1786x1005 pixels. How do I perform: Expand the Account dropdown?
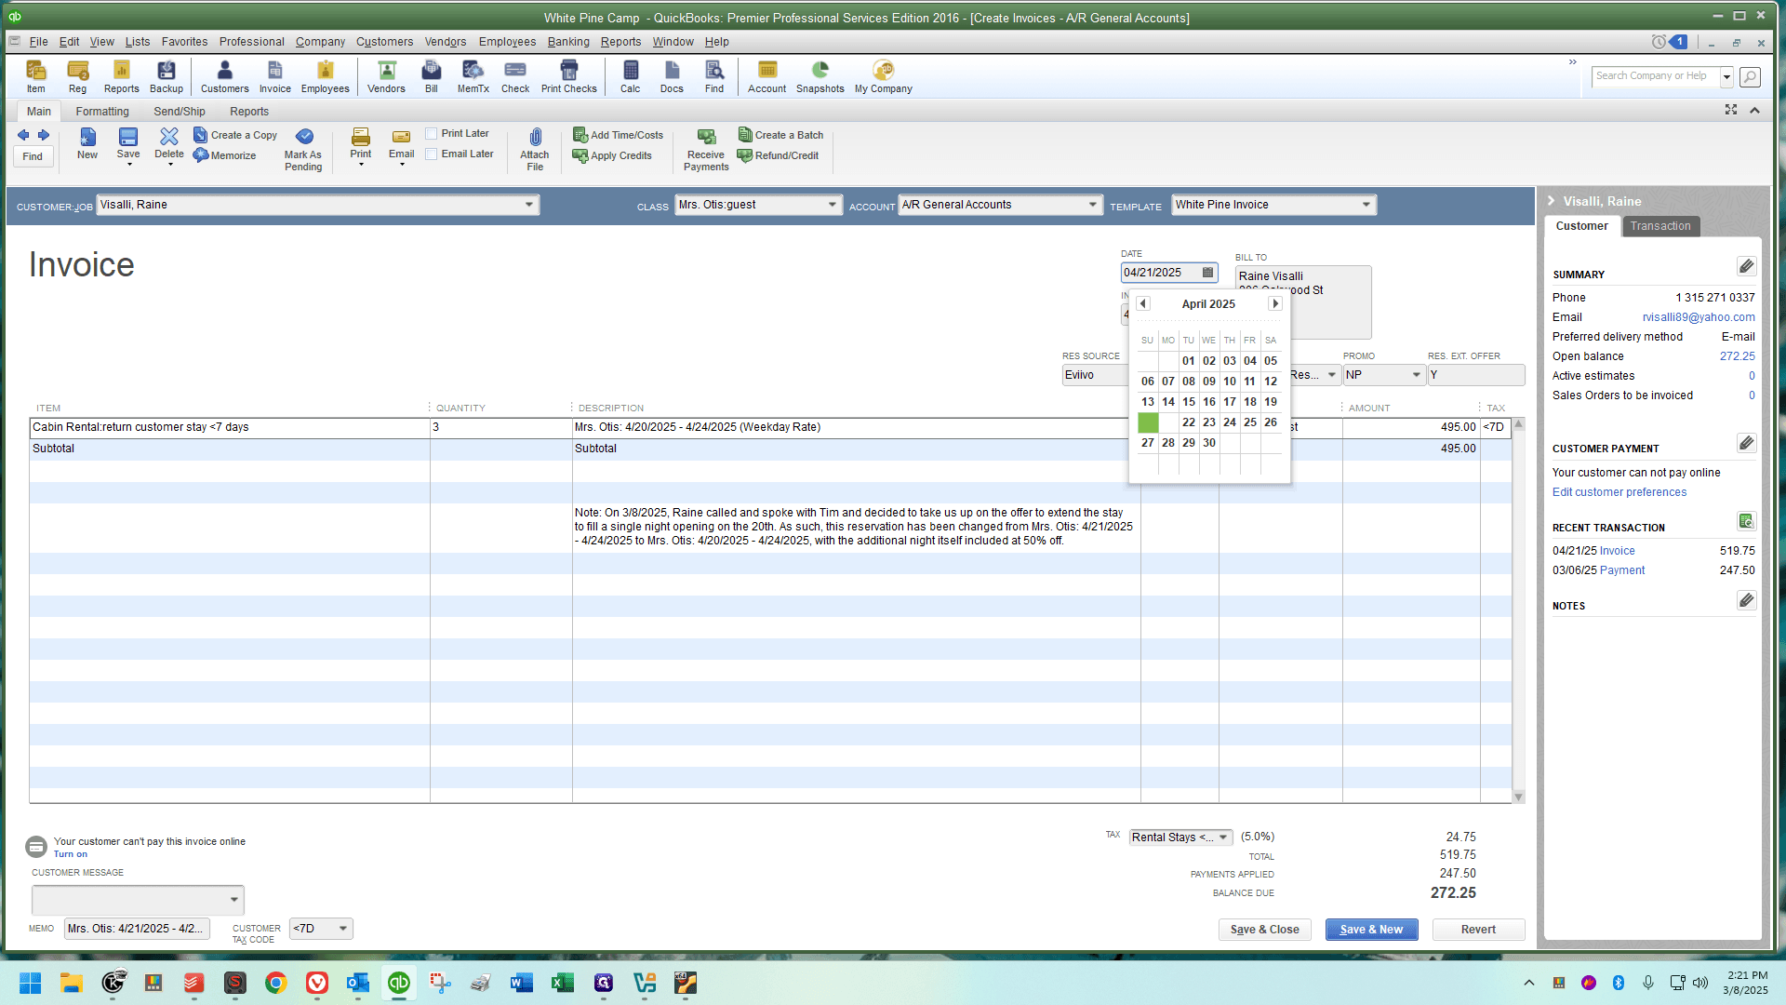[x=1093, y=205]
